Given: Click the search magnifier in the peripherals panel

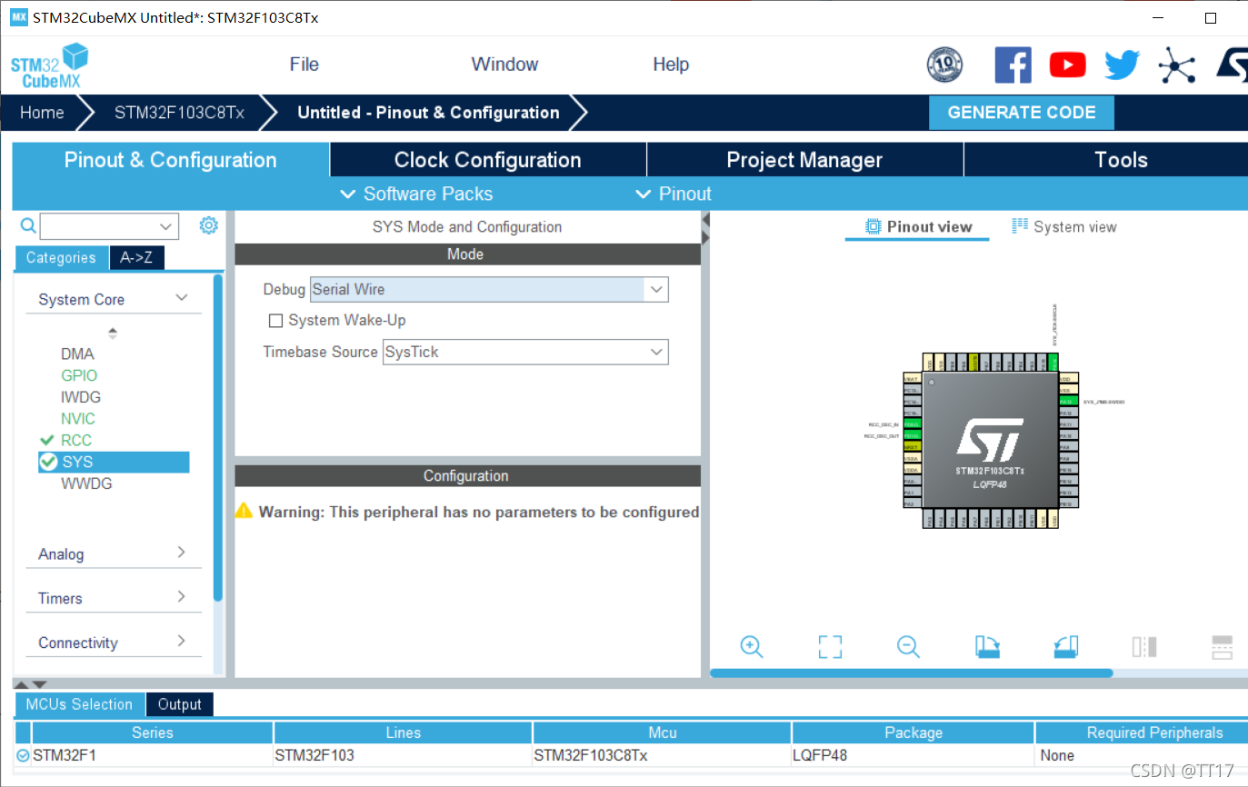Looking at the screenshot, I should (x=28, y=225).
